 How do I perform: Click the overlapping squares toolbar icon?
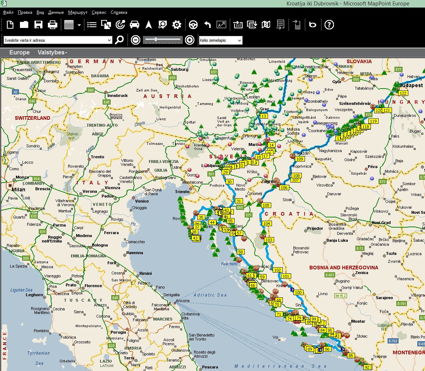point(106,25)
